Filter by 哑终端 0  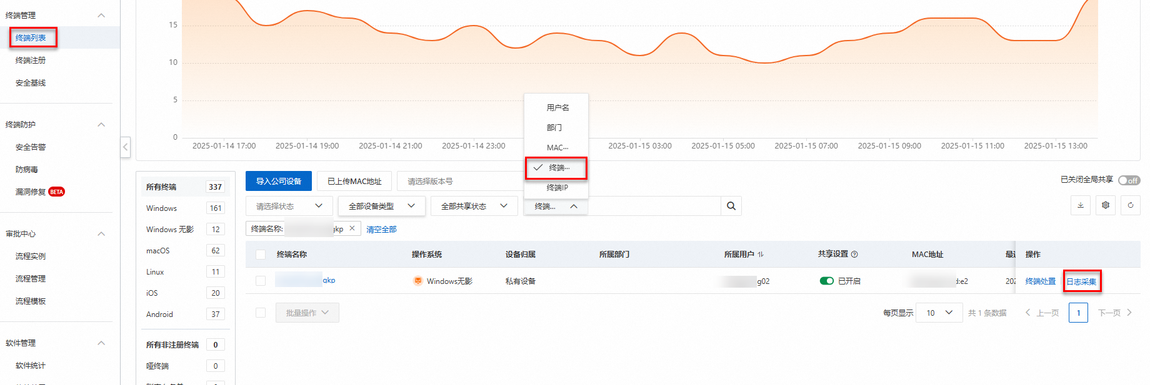[185, 366]
